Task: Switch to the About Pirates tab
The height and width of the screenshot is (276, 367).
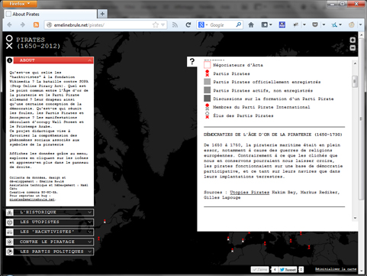Action: (50, 14)
